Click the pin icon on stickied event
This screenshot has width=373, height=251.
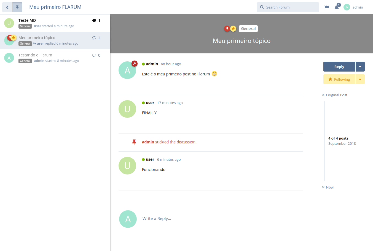pyautogui.click(x=134, y=142)
